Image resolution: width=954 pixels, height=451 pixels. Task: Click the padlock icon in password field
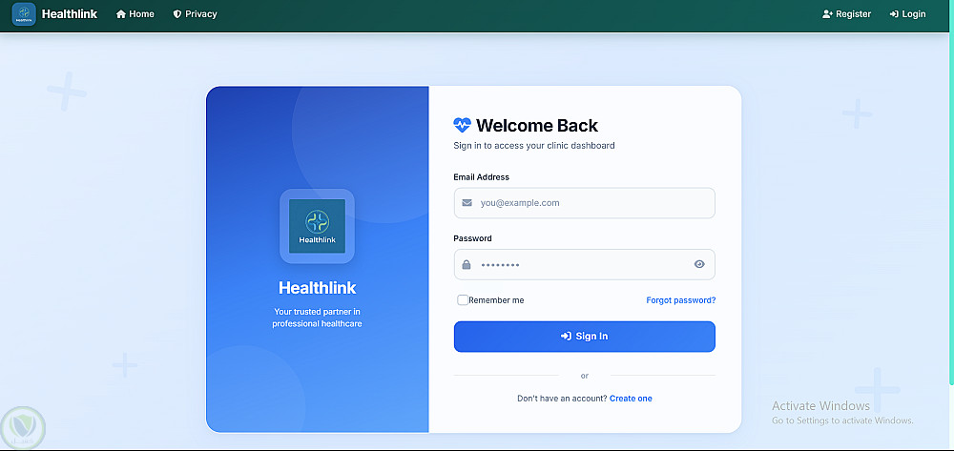pyautogui.click(x=467, y=264)
